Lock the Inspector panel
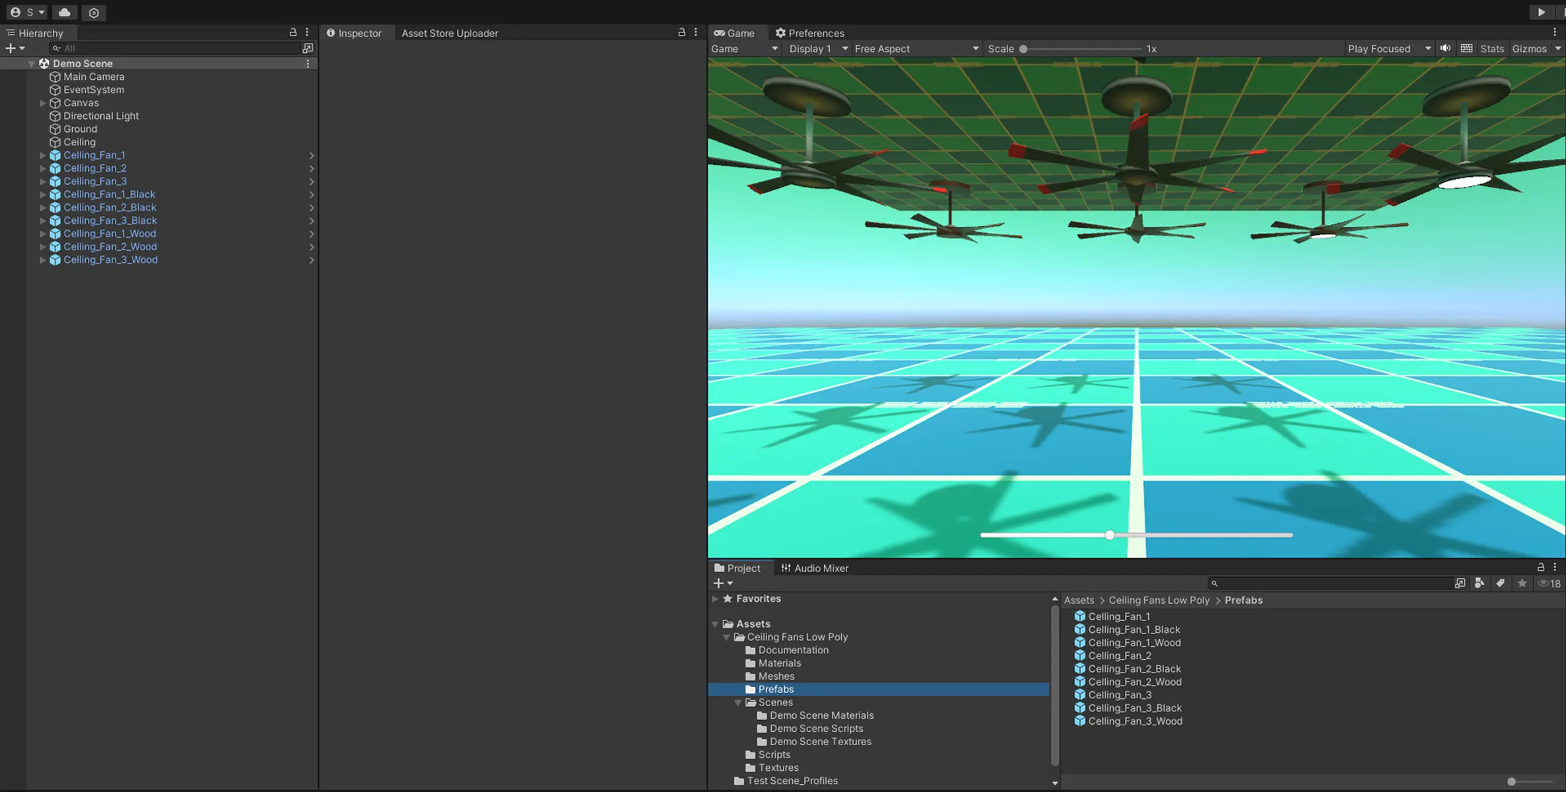The width and height of the screenshot is (1566, 792). point(681,32)
